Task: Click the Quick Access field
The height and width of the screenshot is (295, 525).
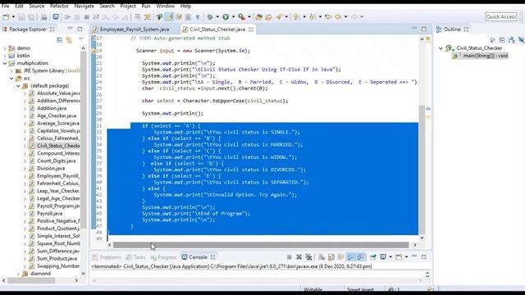Action: 501,16
